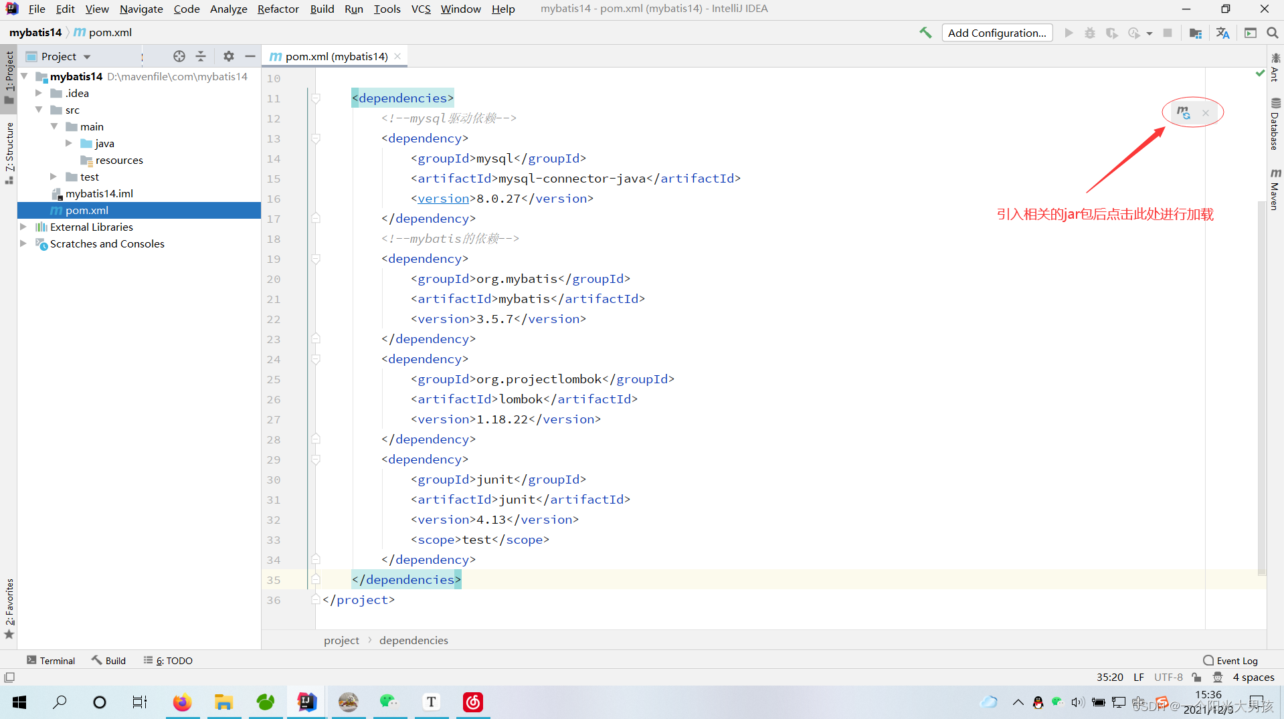Collapse the mybatis14 root folder
Screen dimensions: 1284x719
pos(25,76)
